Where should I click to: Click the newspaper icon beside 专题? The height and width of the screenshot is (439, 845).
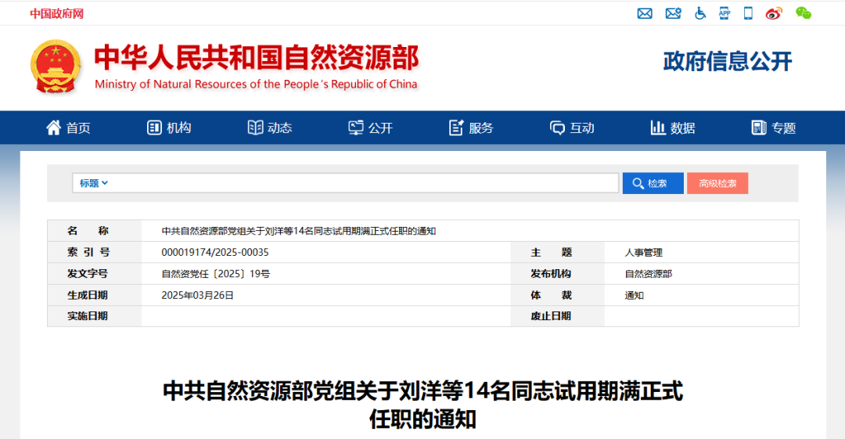pyautogui.click(x=759, y=128)
